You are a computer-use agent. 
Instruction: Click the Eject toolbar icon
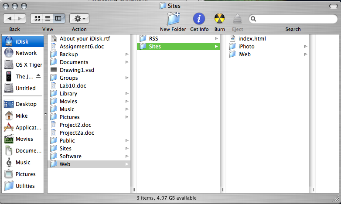click(238, 18)
